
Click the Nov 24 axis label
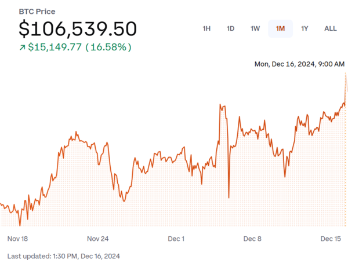pyautogui.click(x=97, y=239)
